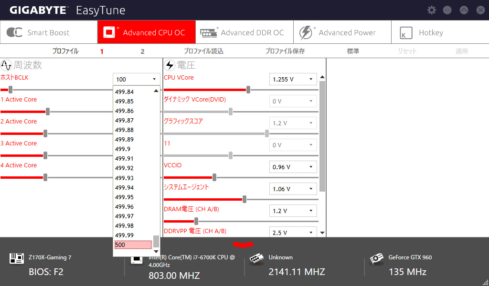The height and width of the screenshot is (286, 489).
Task: Click the ホストBCLK slider handle
Action: pos(11,90)
